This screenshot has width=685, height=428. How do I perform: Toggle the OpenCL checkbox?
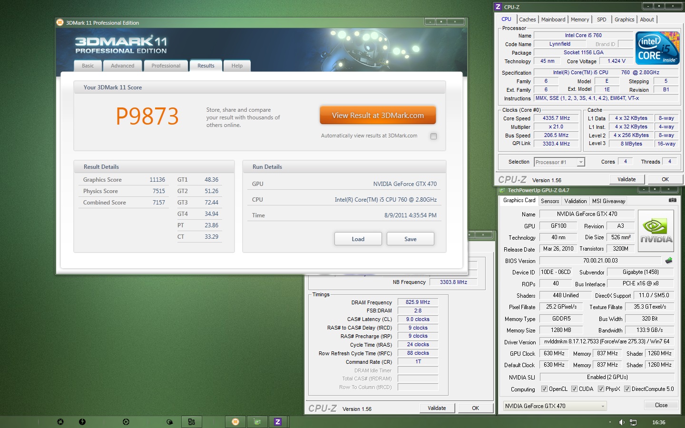[544, 389]
